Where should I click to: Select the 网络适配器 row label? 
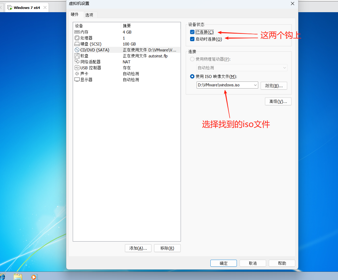tap(91, 62)
